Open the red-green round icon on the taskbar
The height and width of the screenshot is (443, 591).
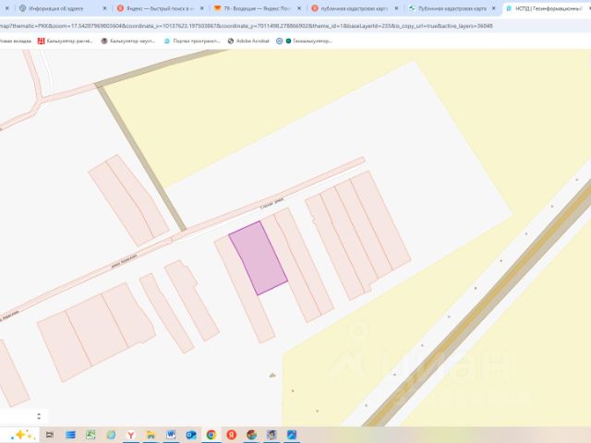[x=251, y=435]
